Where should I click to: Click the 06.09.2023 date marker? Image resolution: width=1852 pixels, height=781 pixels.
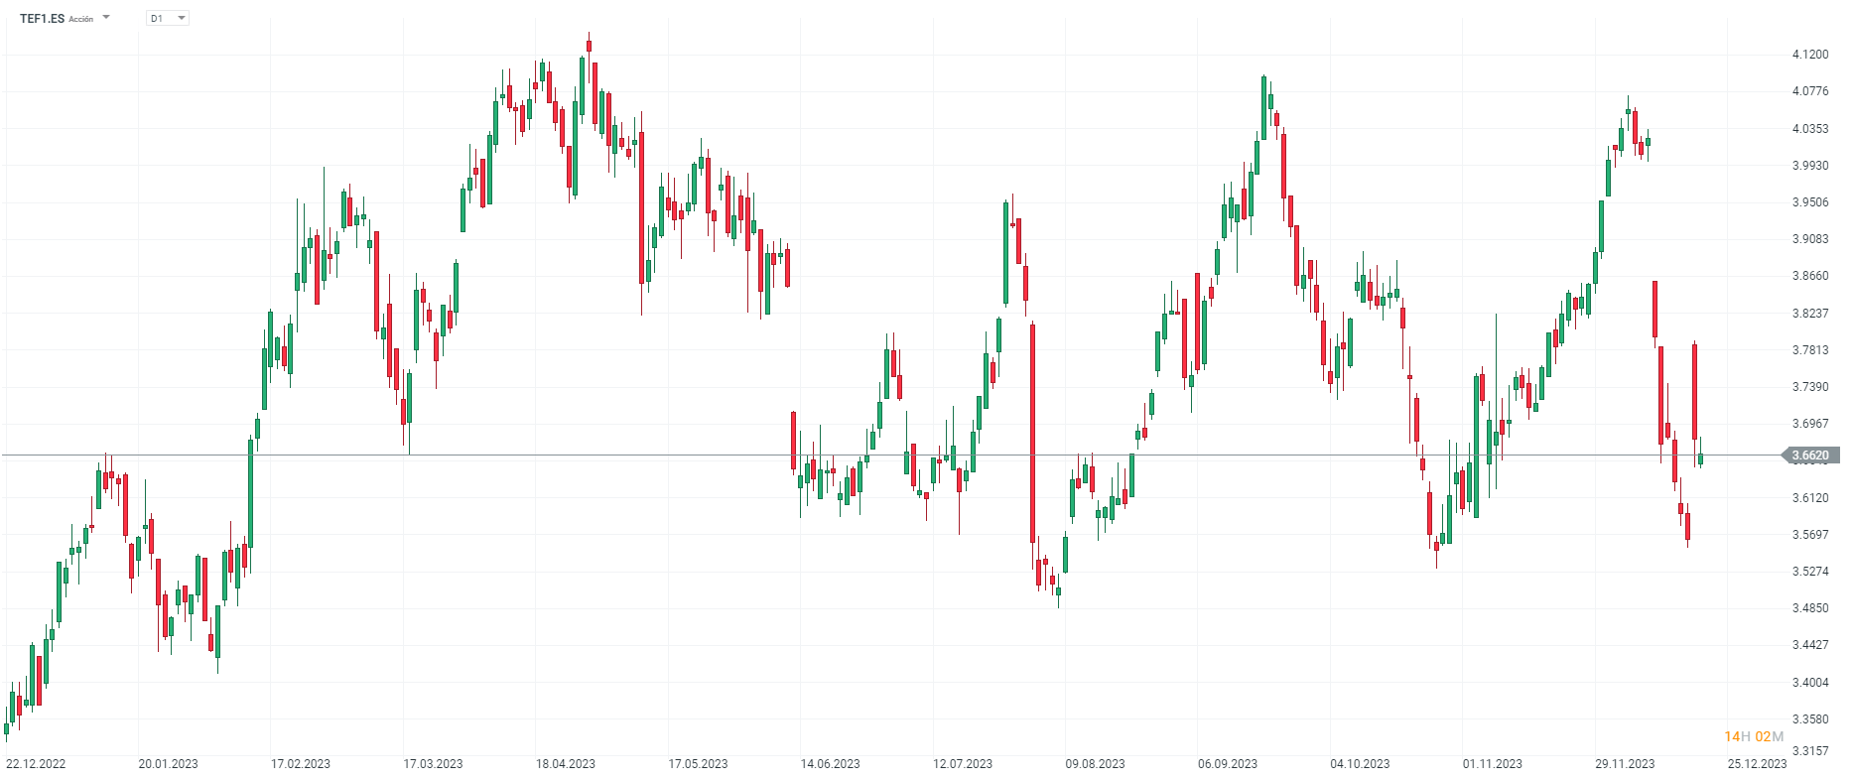(x=1228, y=764)
